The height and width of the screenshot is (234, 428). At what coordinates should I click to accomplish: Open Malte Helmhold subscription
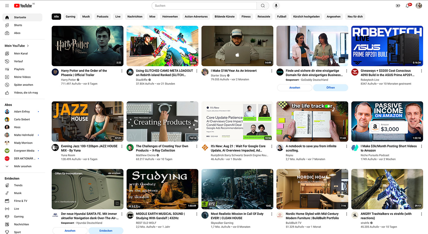click(22, 135)
